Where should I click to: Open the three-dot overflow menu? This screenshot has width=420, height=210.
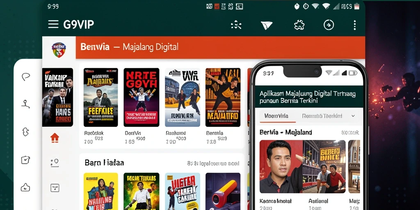pyautogui.click(x=355, y=25)
